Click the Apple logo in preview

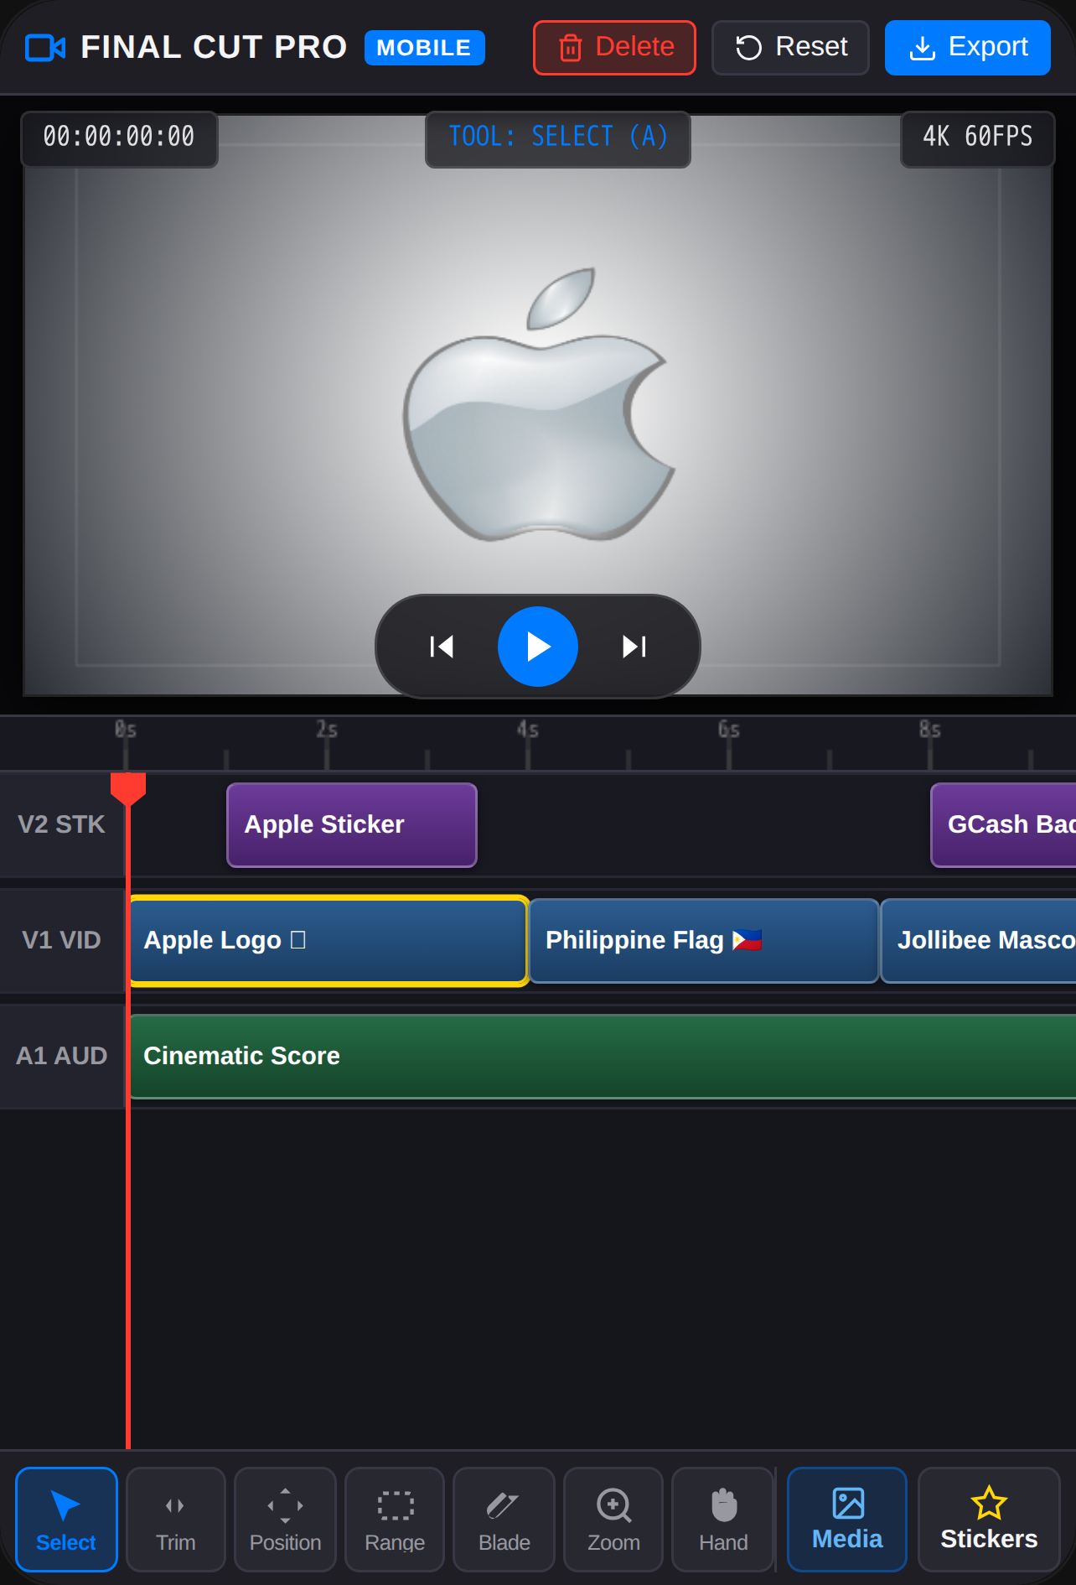(538, 404)
